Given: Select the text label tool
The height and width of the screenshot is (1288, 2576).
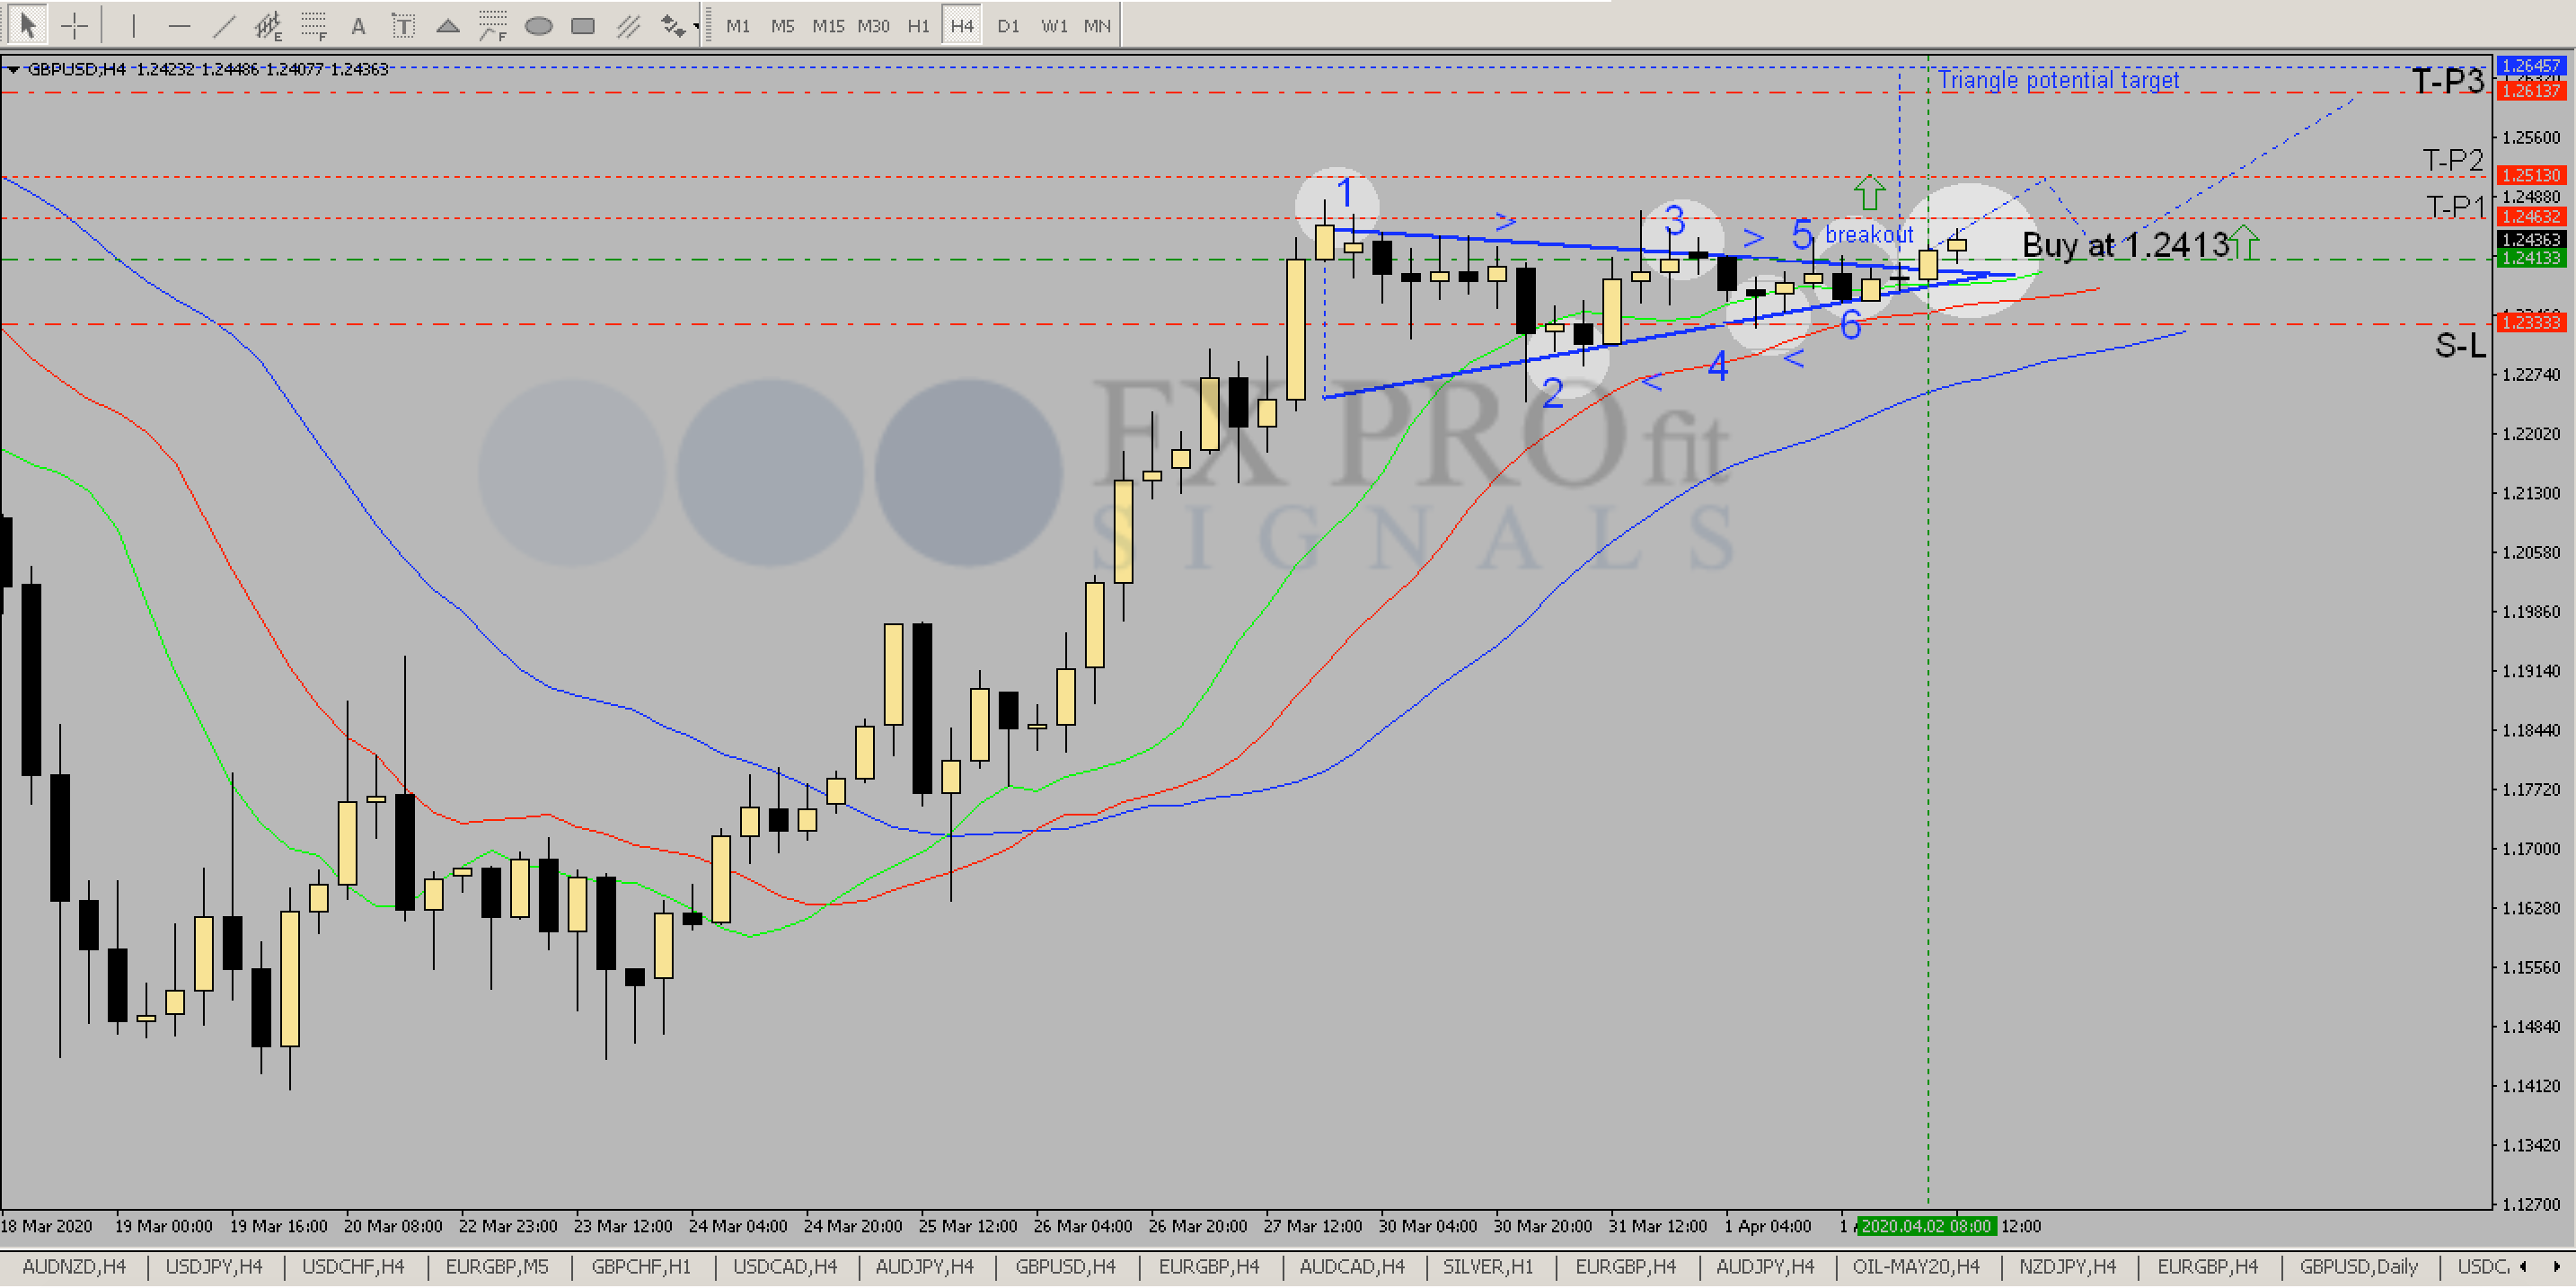Looking at the screenshot, I should click(358, 26).
